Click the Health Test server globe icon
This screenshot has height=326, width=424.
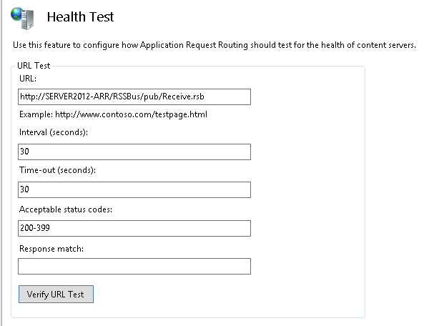coord(22,18)
